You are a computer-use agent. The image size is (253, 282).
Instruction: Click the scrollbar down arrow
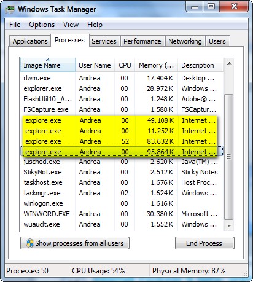tap(229, 225)
